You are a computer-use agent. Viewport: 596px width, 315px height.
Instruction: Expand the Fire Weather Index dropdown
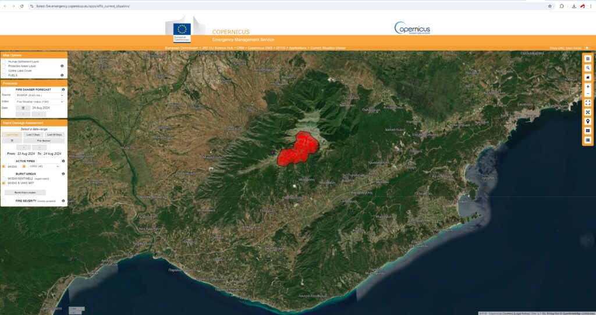(40, 101)
